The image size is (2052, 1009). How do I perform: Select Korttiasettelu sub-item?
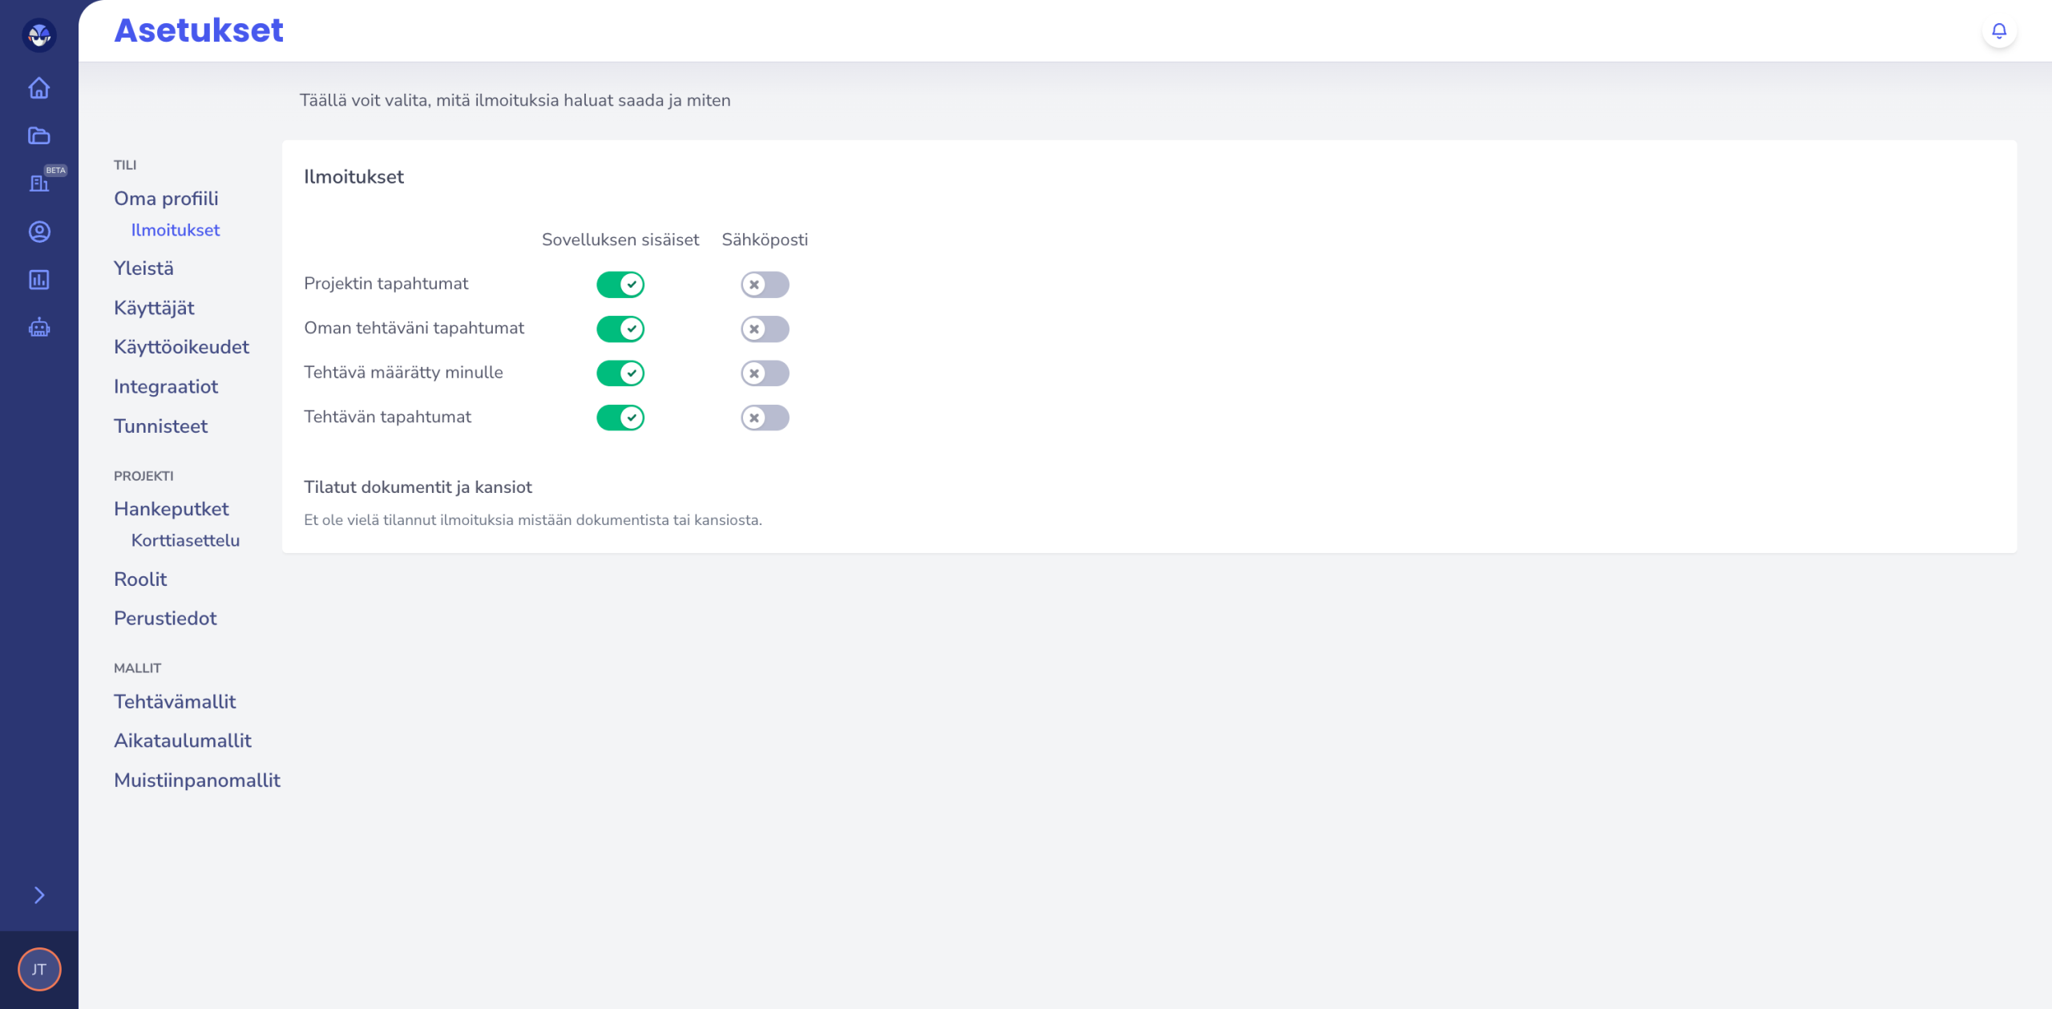[x=185, y=540]
